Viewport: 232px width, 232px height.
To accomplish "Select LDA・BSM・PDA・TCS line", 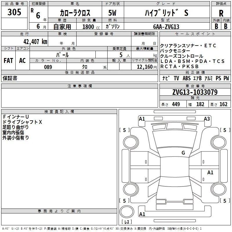I will (x=192, y=61).
